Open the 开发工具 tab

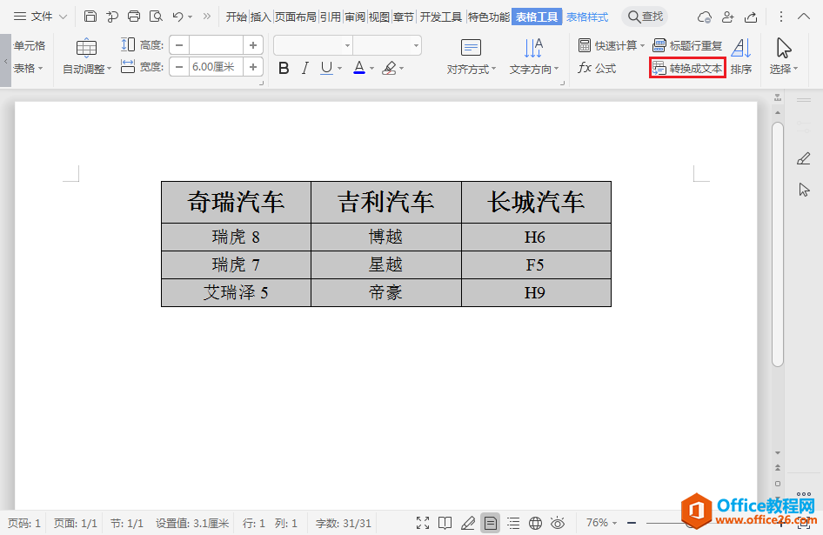pyautogui.click(x=441, y=17)
